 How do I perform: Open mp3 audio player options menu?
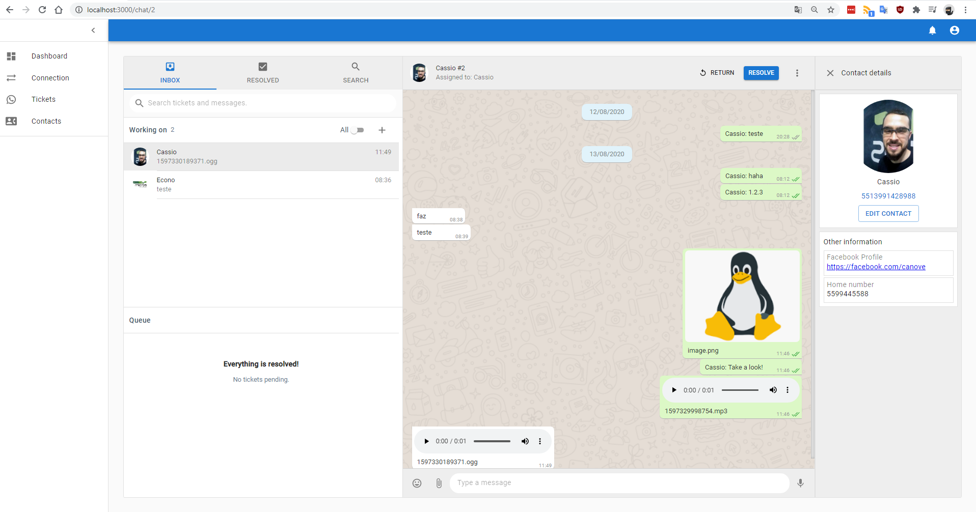pyautogui.click(x=787, y=390)
